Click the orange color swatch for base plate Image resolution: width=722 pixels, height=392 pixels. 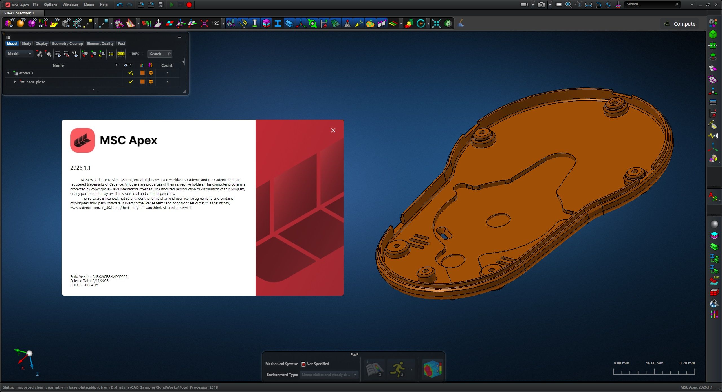tap(142, 82)
